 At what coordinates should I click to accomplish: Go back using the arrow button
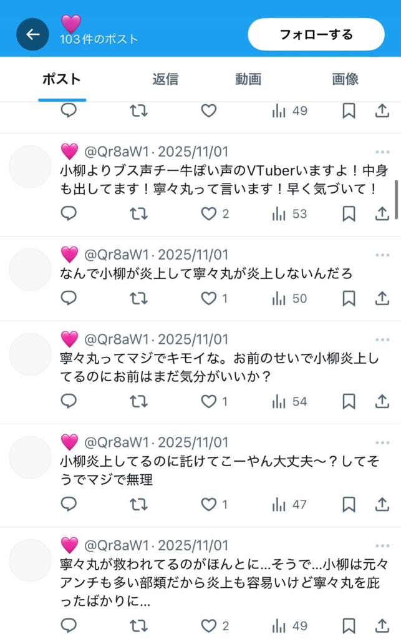pyautogui.click(x=32, y=34)
